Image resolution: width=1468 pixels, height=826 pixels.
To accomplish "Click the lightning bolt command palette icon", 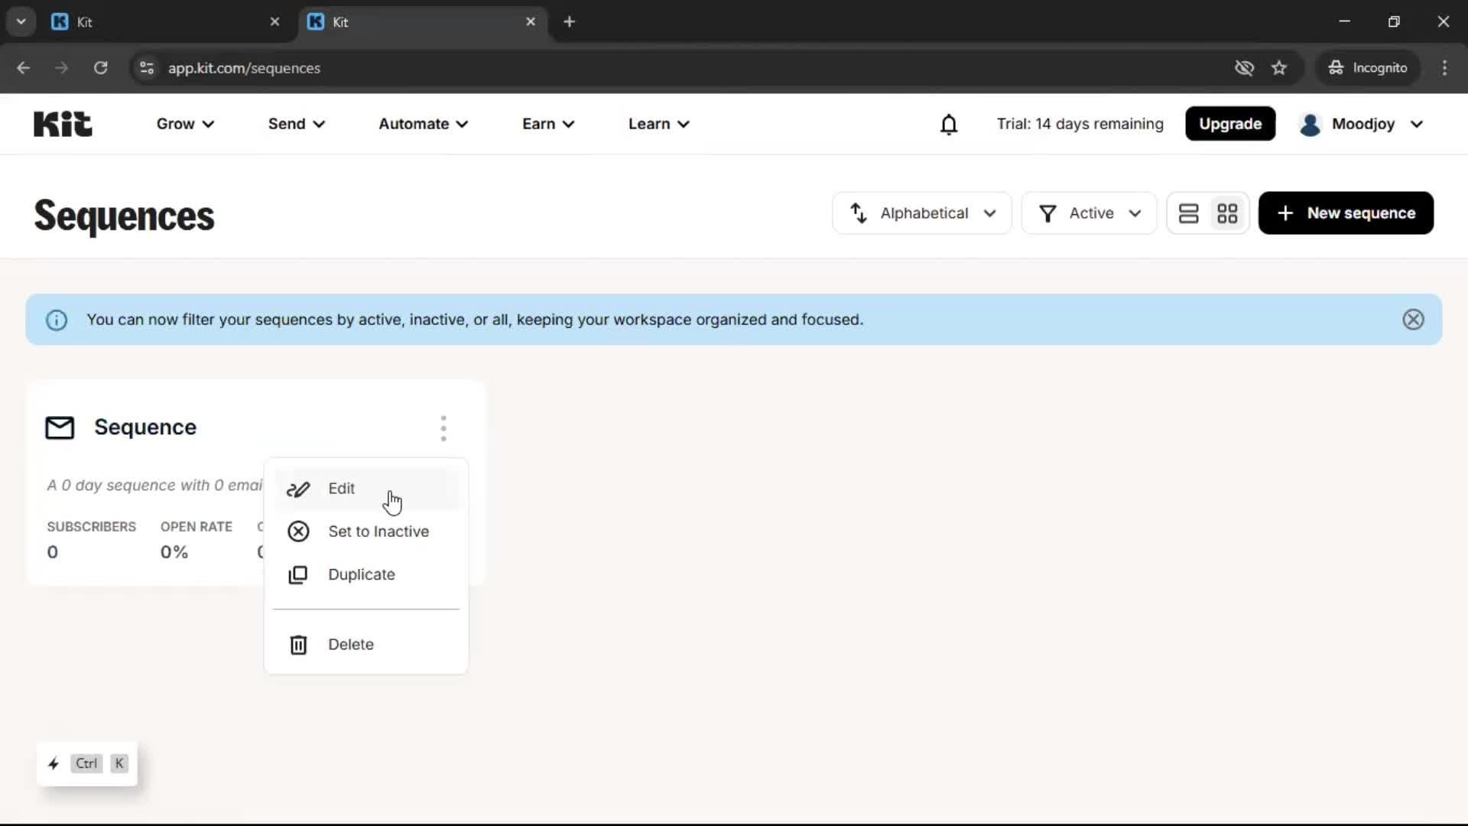I will point(53,763).
